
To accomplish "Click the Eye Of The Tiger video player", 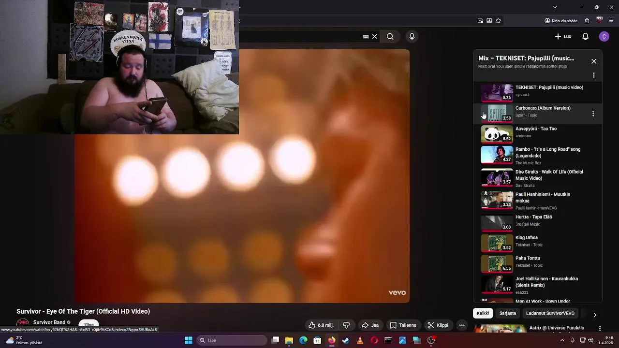I will pos(242,176).
